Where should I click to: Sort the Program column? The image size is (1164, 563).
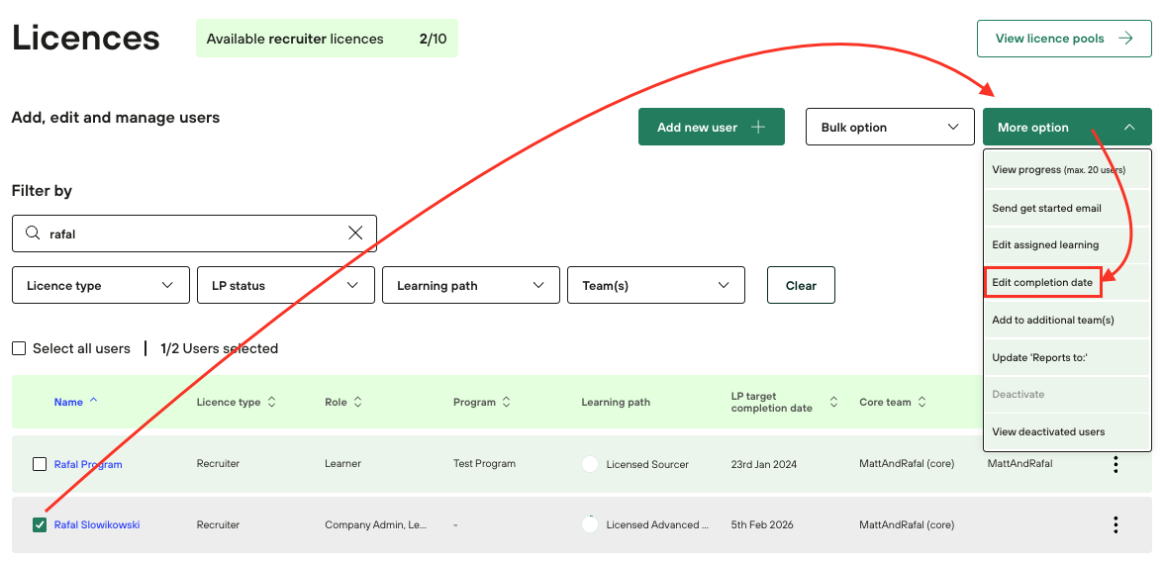point(506,403)
